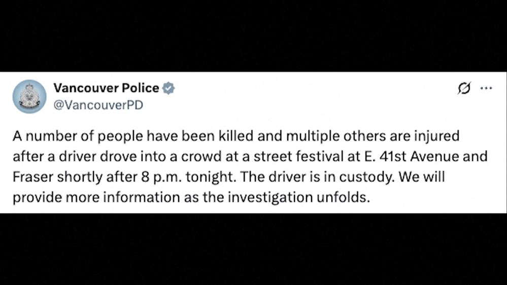Screen dimensions: 507x285
Task: Click the verified badge beside Vancouver Police
Action: pos(168,88)
